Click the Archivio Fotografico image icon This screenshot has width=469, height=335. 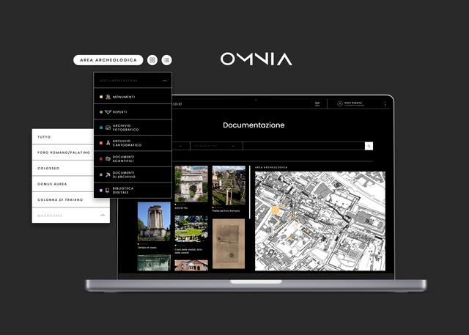(x=108, y=127)
